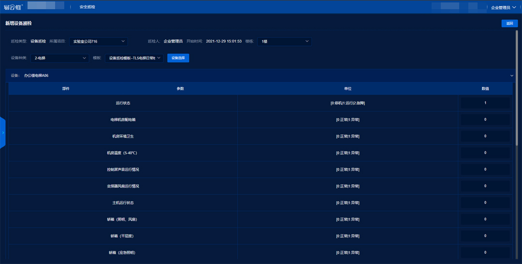Viewport: 522px width, 264px height.
Task: Click the 轿箱(平层度) value field
Action: point(485,236)
